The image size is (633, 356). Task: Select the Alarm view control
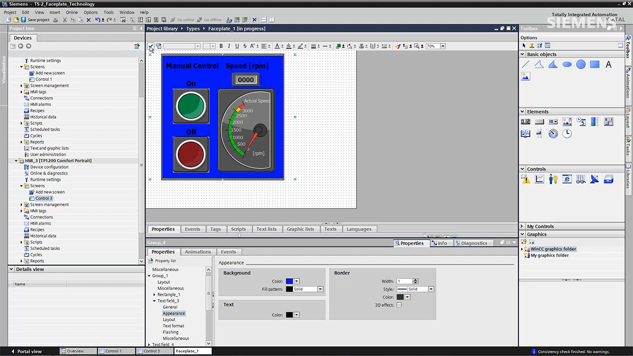tap(525, 179)
